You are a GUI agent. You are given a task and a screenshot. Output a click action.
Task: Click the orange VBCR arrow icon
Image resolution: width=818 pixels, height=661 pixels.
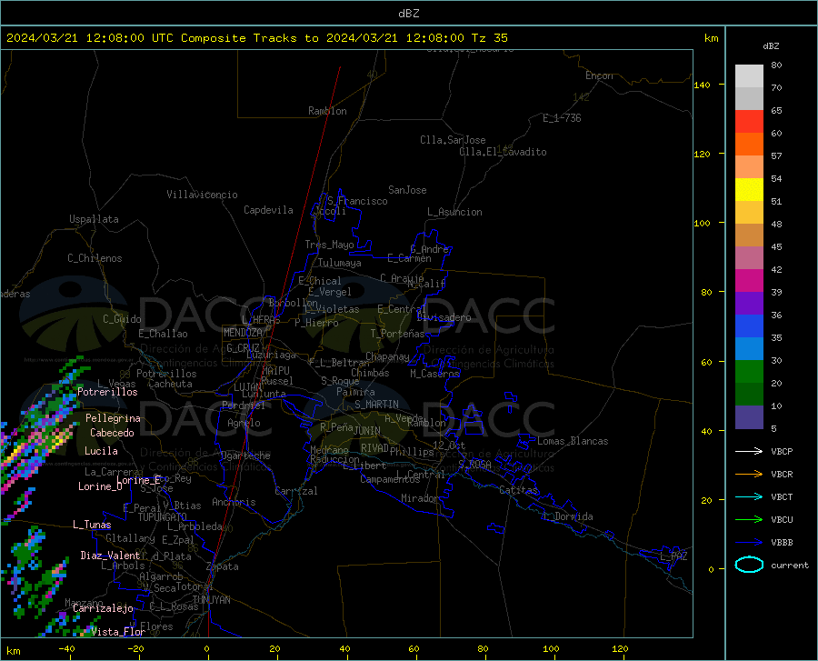[x=749, y=475]
